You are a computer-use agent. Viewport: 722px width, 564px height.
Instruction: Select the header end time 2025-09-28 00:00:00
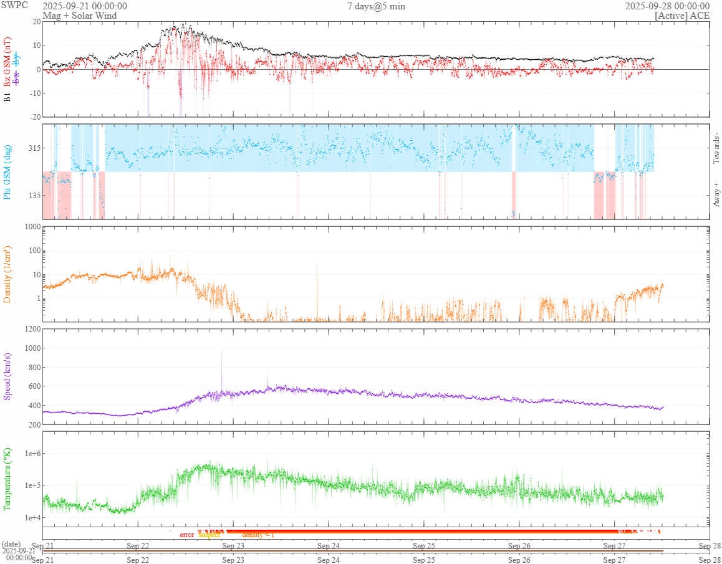pyautogui.click(x=667, y=6)
